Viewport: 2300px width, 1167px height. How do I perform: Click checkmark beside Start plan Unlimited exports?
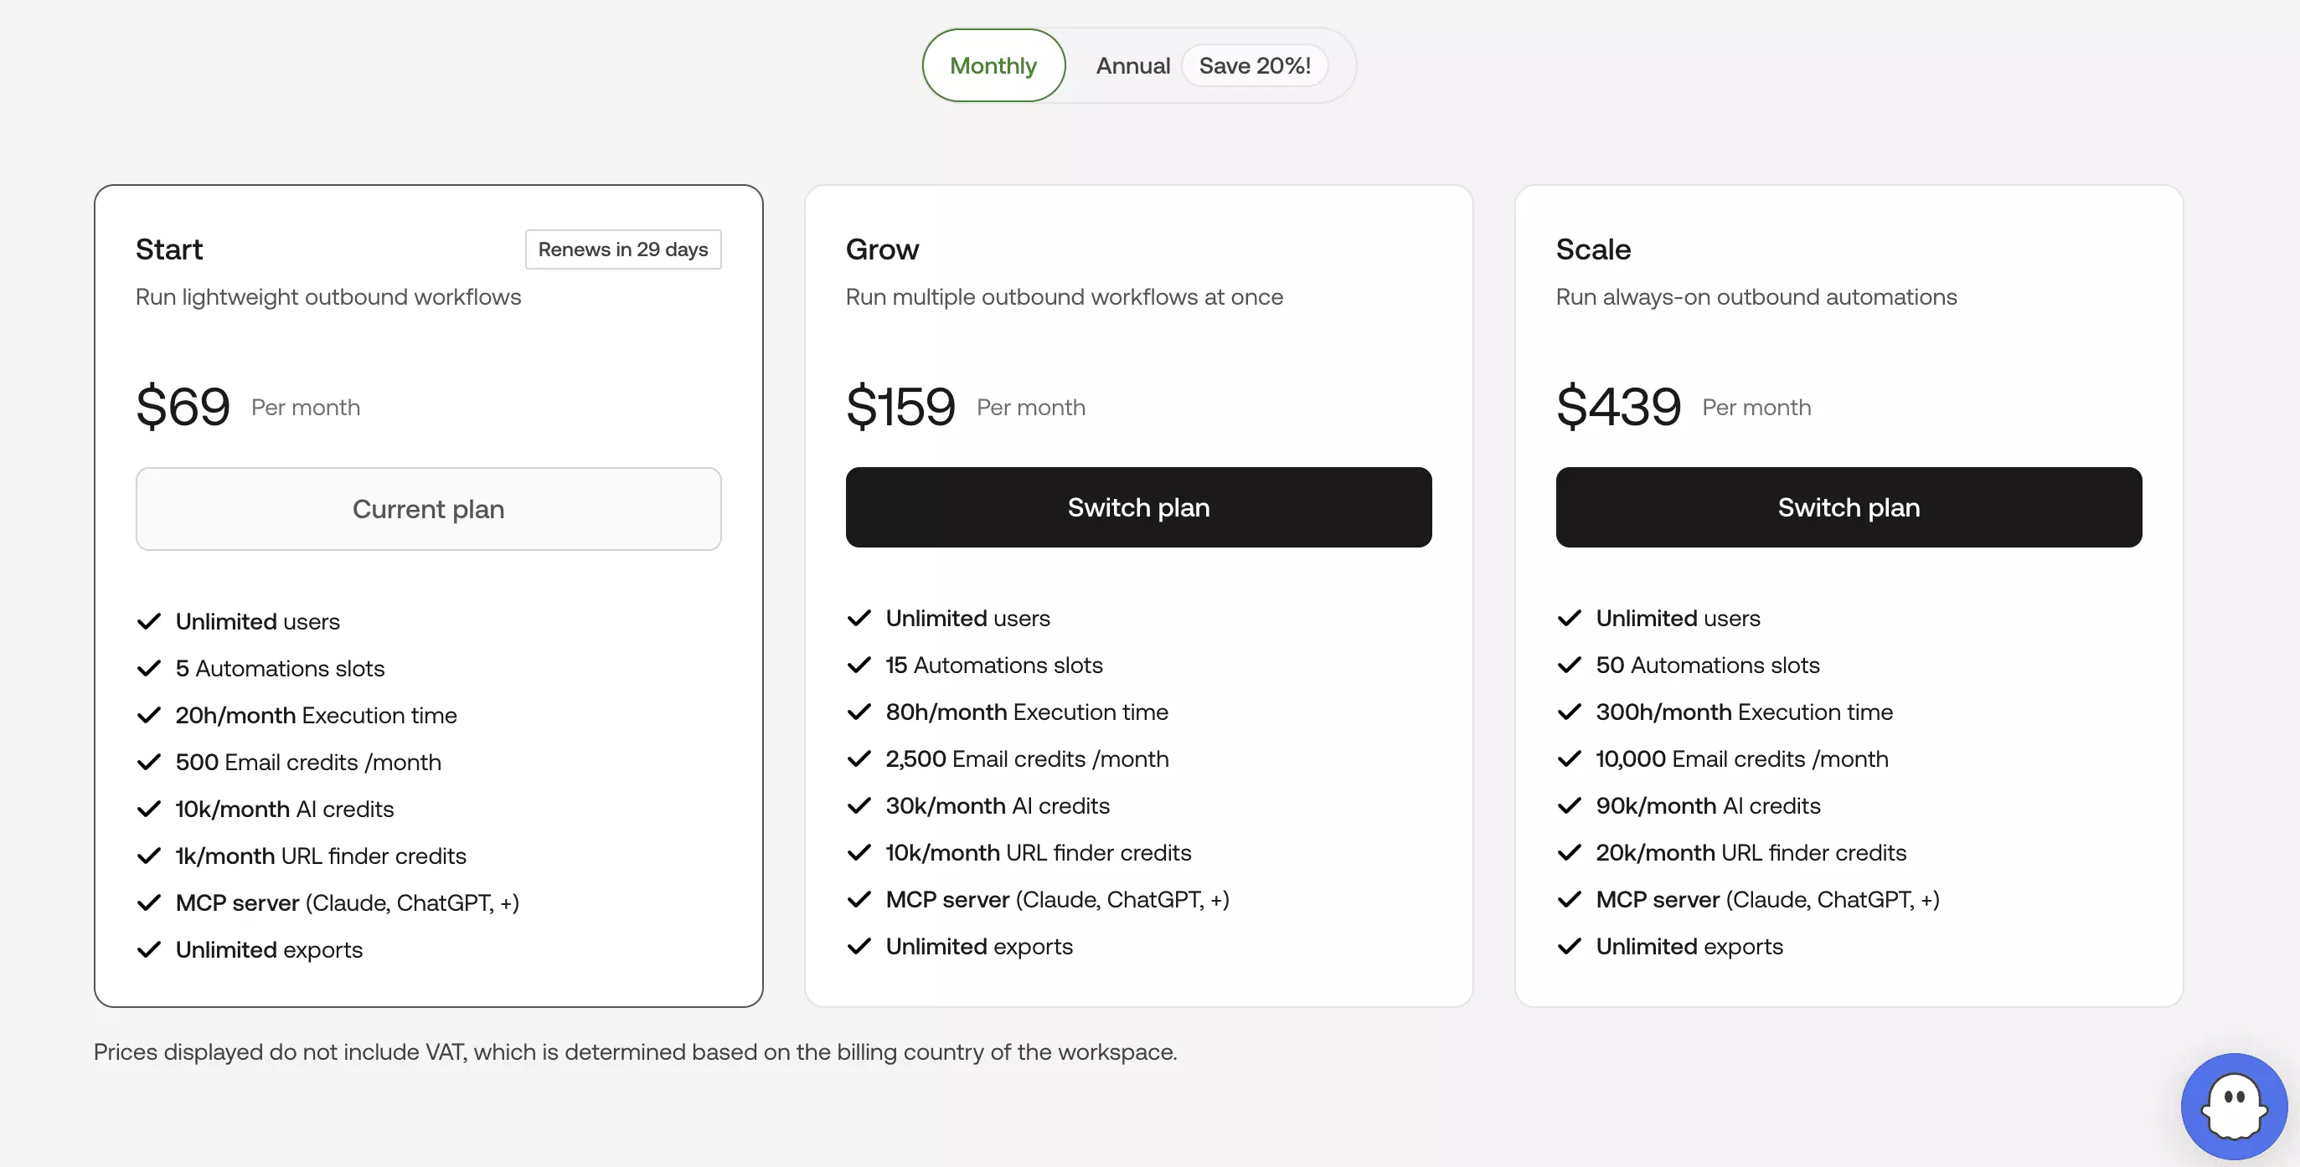[x=148, y=949]
